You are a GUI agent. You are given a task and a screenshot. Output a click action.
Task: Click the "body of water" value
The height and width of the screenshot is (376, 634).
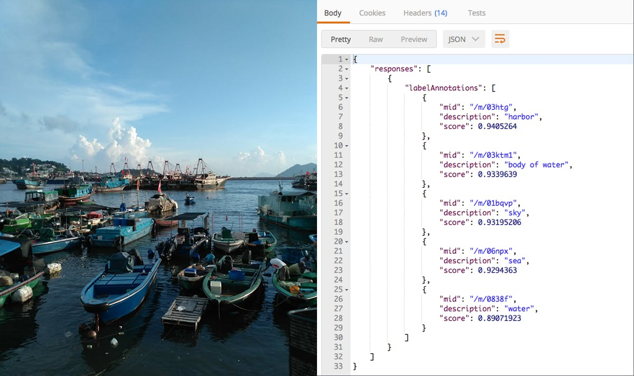[x=536, y=164]
